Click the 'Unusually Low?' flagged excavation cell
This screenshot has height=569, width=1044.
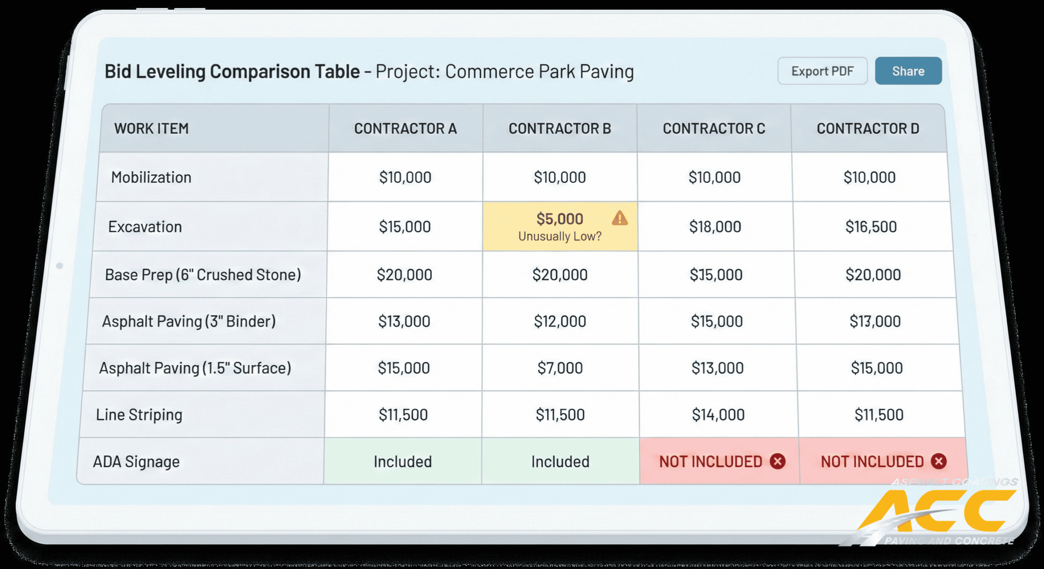[x=559, y=226]
